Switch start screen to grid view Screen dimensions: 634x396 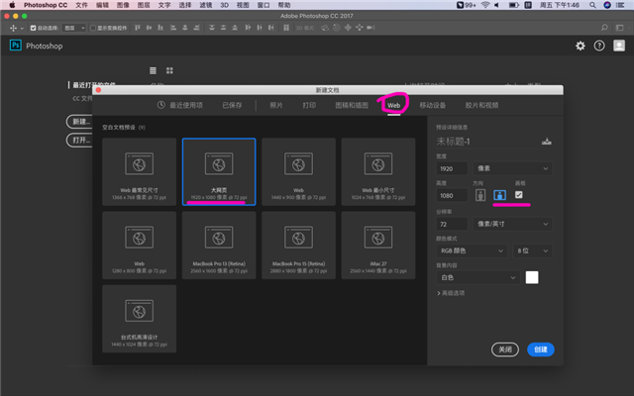coord(169,70)
